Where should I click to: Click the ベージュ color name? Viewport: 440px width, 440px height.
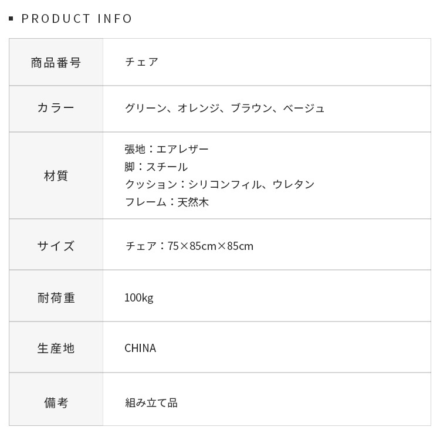click(x=304, y=108)
